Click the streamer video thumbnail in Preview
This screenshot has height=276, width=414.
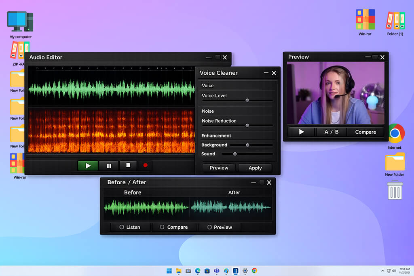[336, 93]
